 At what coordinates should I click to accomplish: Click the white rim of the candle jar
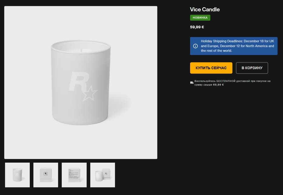81,43
